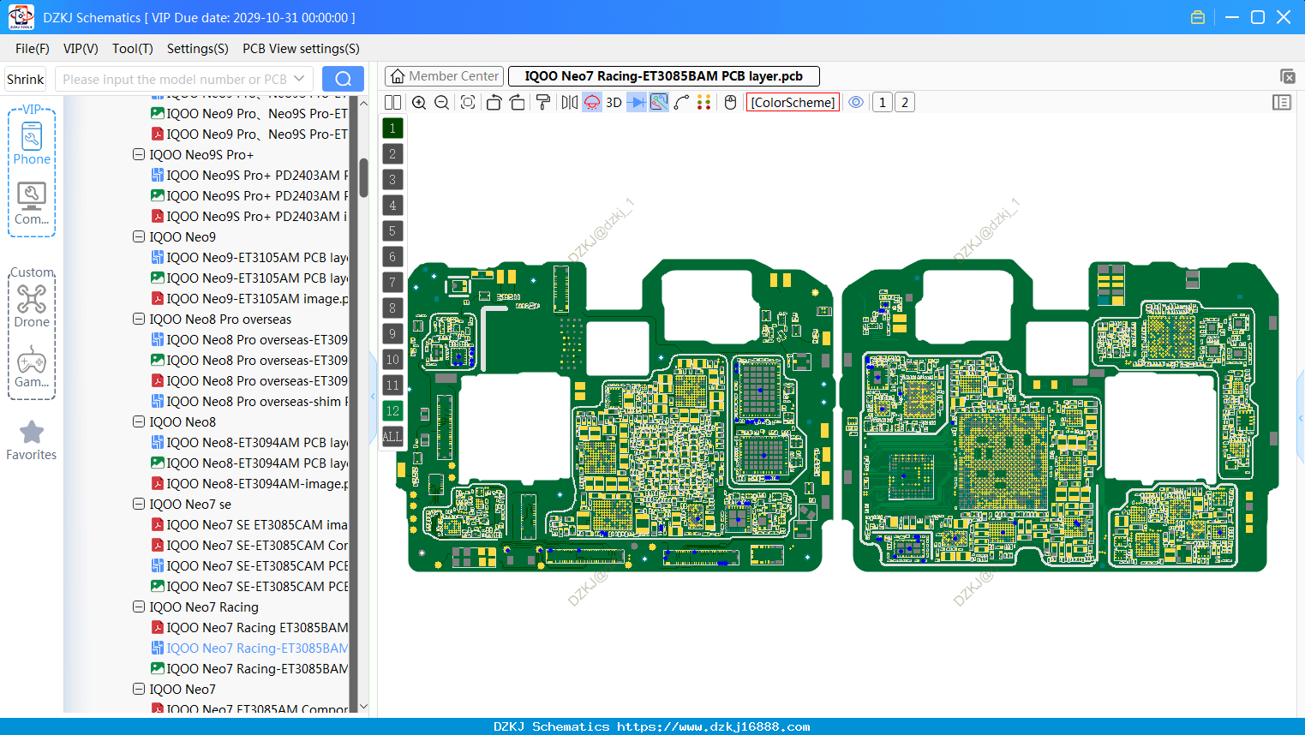Open the model search dropdown arrow
Screen dimensions: 1305x735
[x=299, y=79]
